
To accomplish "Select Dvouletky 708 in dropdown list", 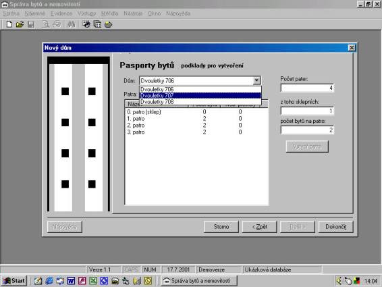I will [x=200, y=102].
